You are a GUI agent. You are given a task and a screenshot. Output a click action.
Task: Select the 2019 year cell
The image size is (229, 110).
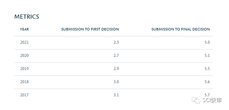coord(24,69)
